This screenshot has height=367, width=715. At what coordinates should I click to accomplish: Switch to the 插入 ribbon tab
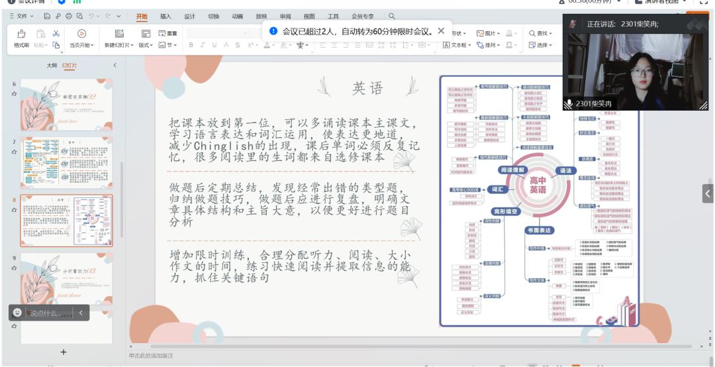click(x=166, y=17)
